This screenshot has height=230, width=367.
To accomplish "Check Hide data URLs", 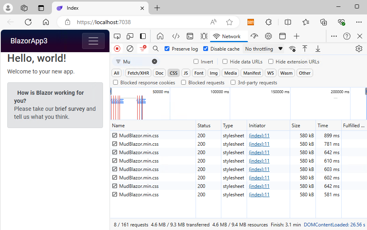I will point(225,62).
